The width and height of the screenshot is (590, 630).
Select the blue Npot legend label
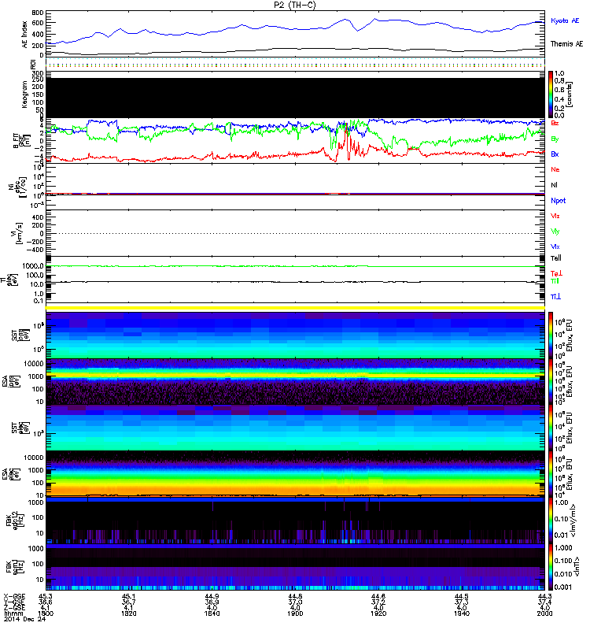pos(558,201)
